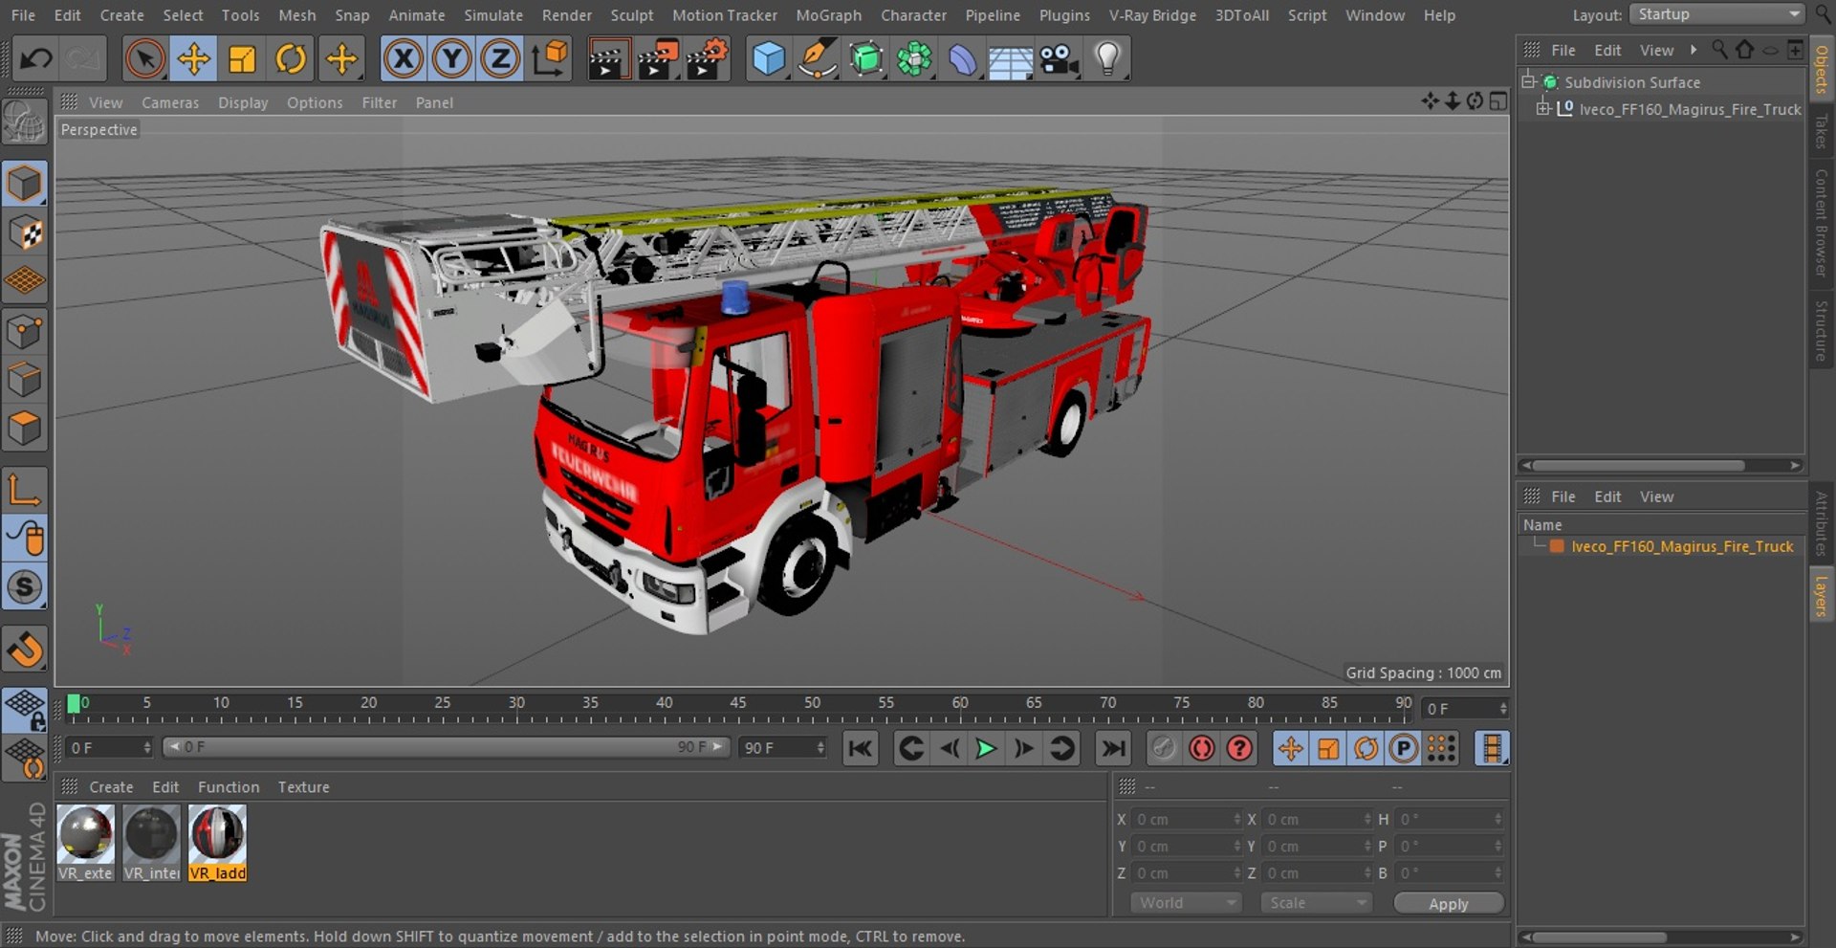Viewport: 1836px width, 948px height.
Task: Select the VR_inter material thumbnail
Action: coord(151,842)
